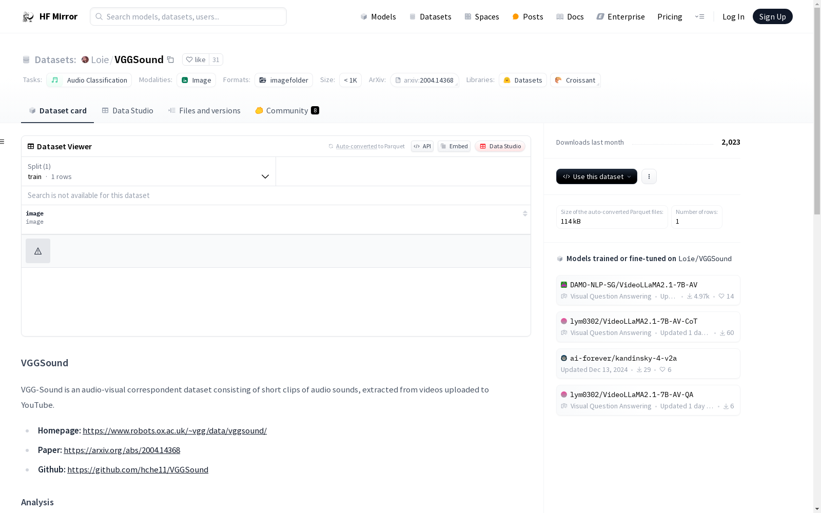
Task: Focus the search models and datasets field
Action: pyautogui.click(x=188, y=16)
